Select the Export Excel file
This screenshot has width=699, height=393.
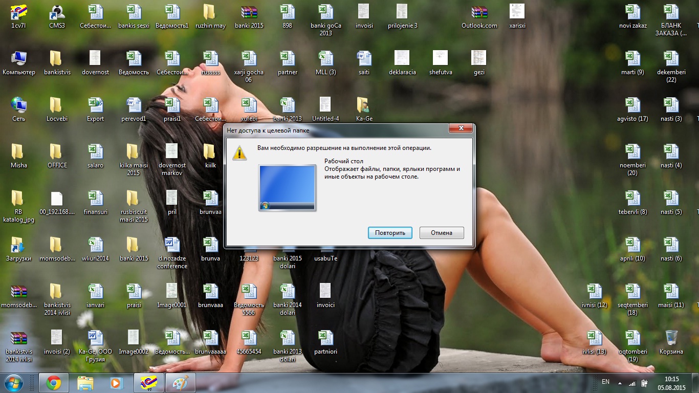pyautogui.click(x=95, y=110)
